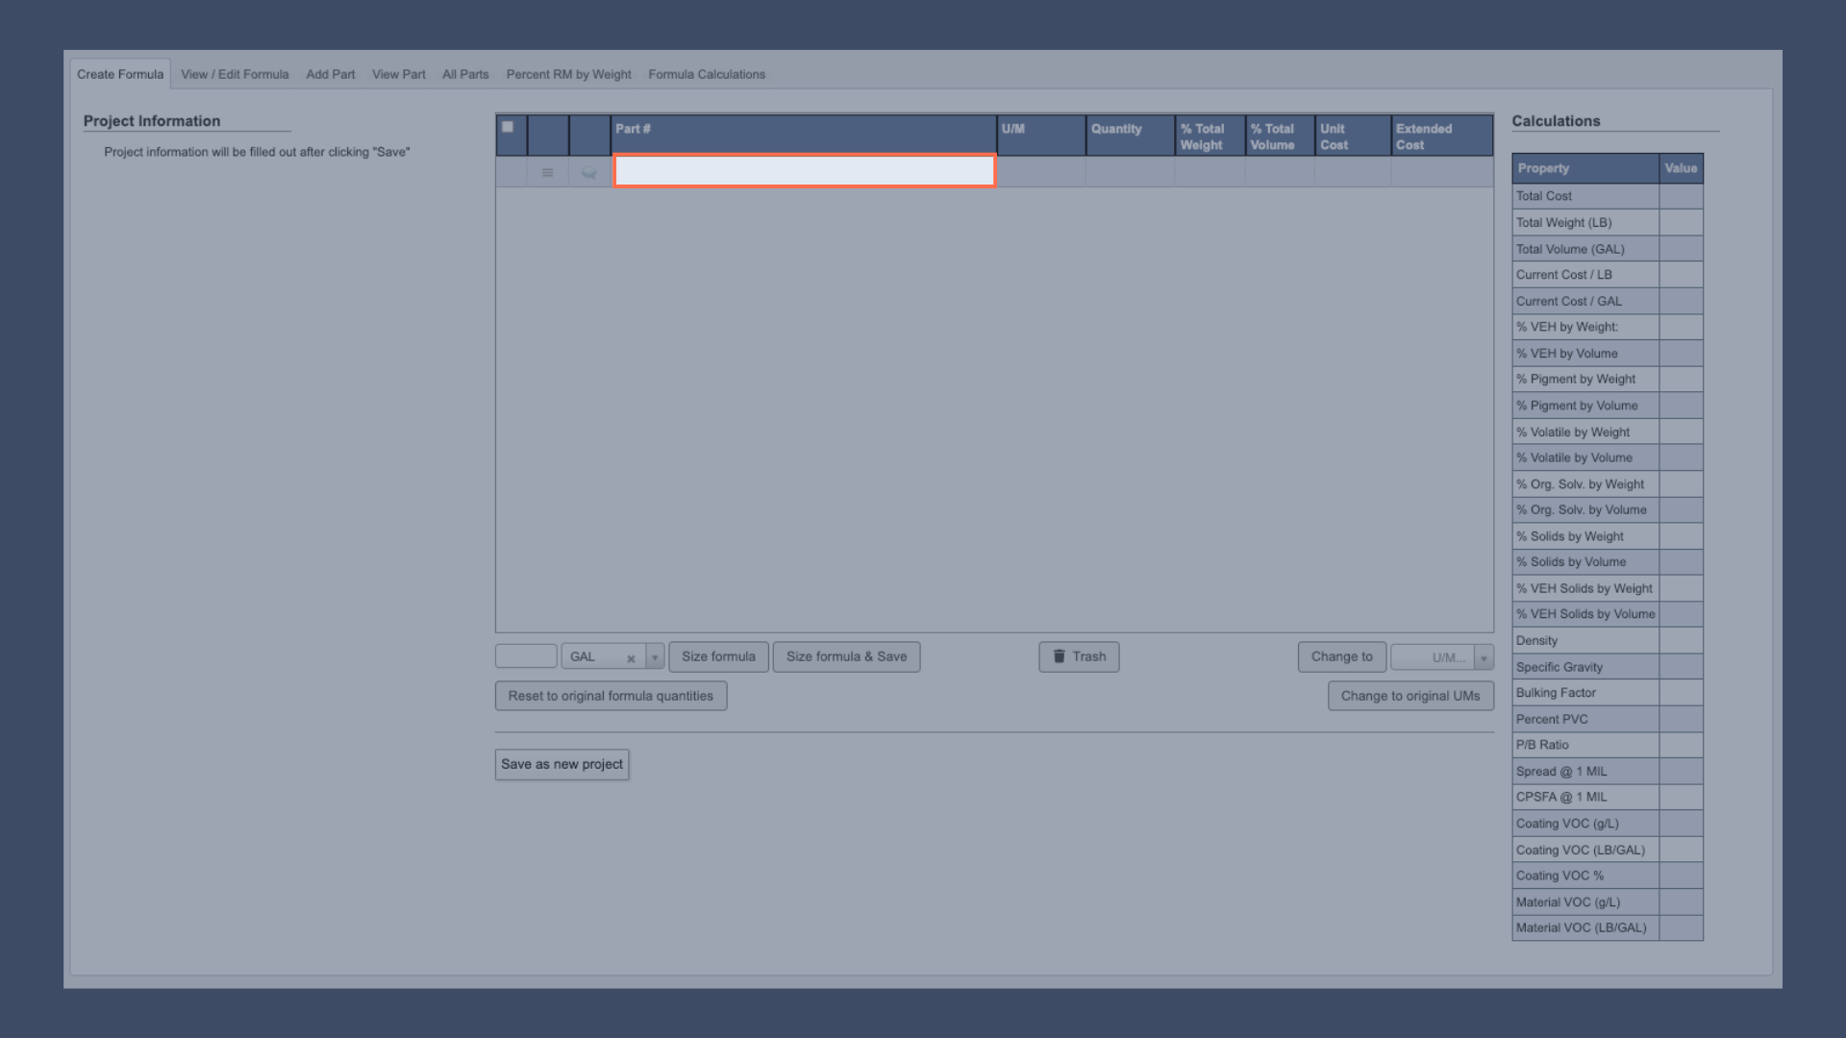Go to the Percent RM by Weight tab
Viewport: 1846px width, 1038px height.
coord(568,74)
